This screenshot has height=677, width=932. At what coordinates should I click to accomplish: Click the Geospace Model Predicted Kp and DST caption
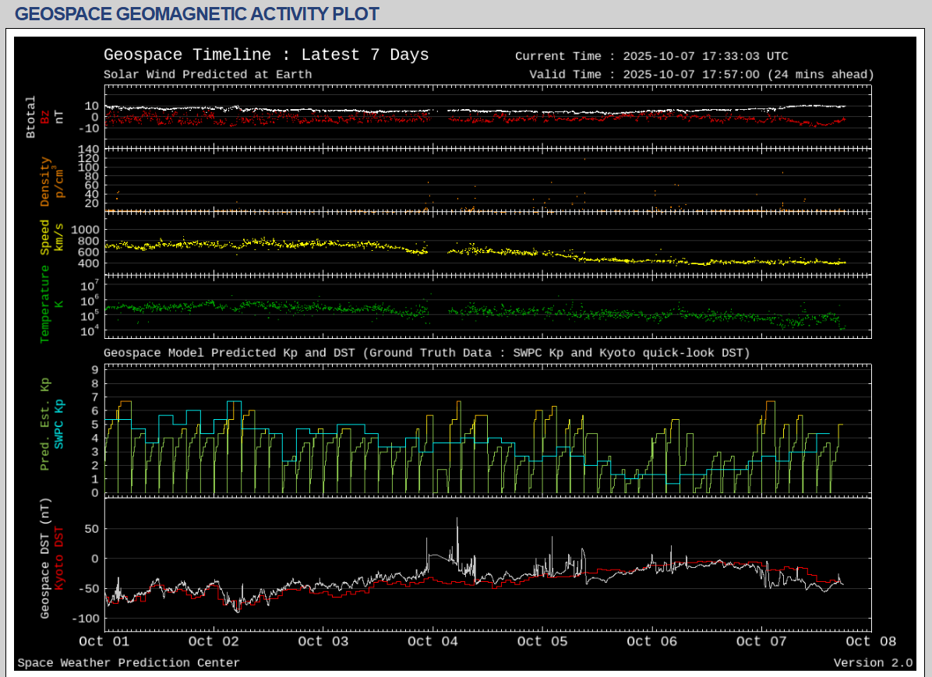click(x=426, y=353)
